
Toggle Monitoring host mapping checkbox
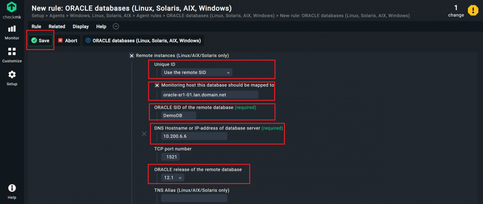(157, 85)
